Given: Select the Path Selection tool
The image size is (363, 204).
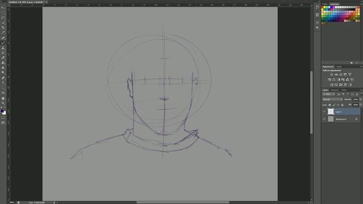Looking at the screenshot, I should [3, 88].
